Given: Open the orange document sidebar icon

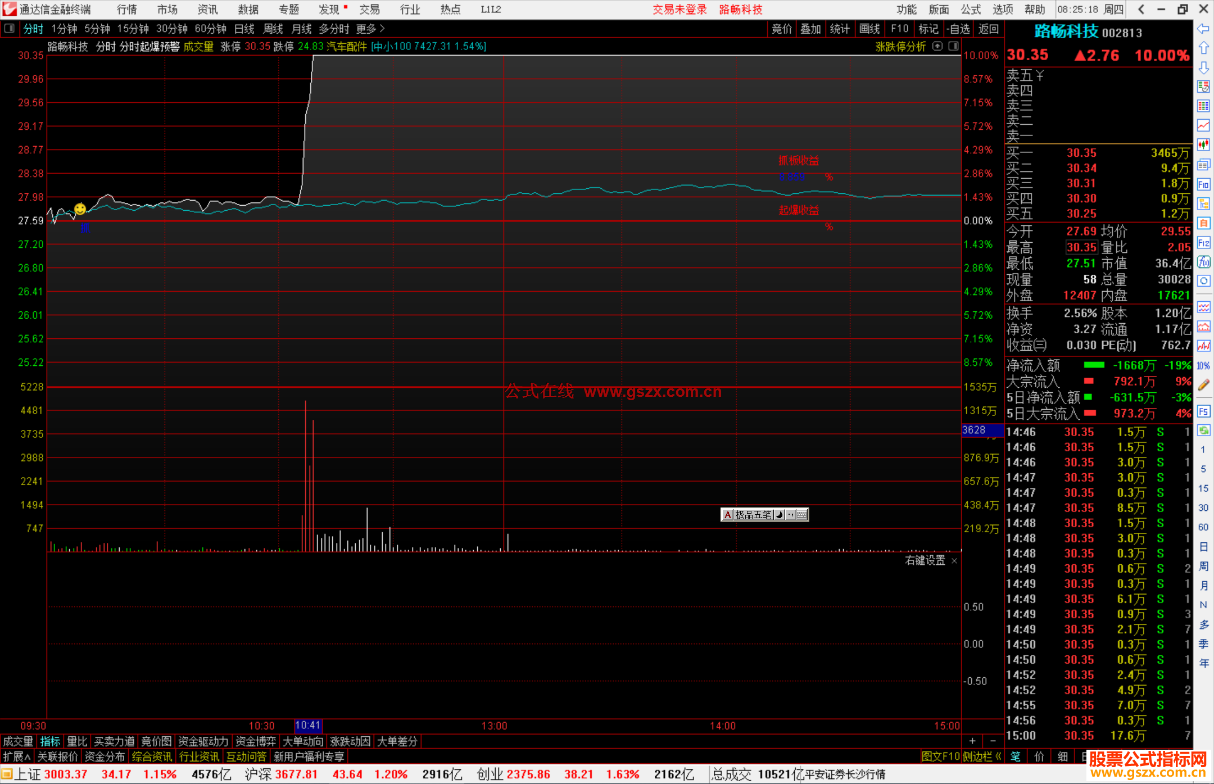Looking at the screenshot, I should coord(1203,223).
